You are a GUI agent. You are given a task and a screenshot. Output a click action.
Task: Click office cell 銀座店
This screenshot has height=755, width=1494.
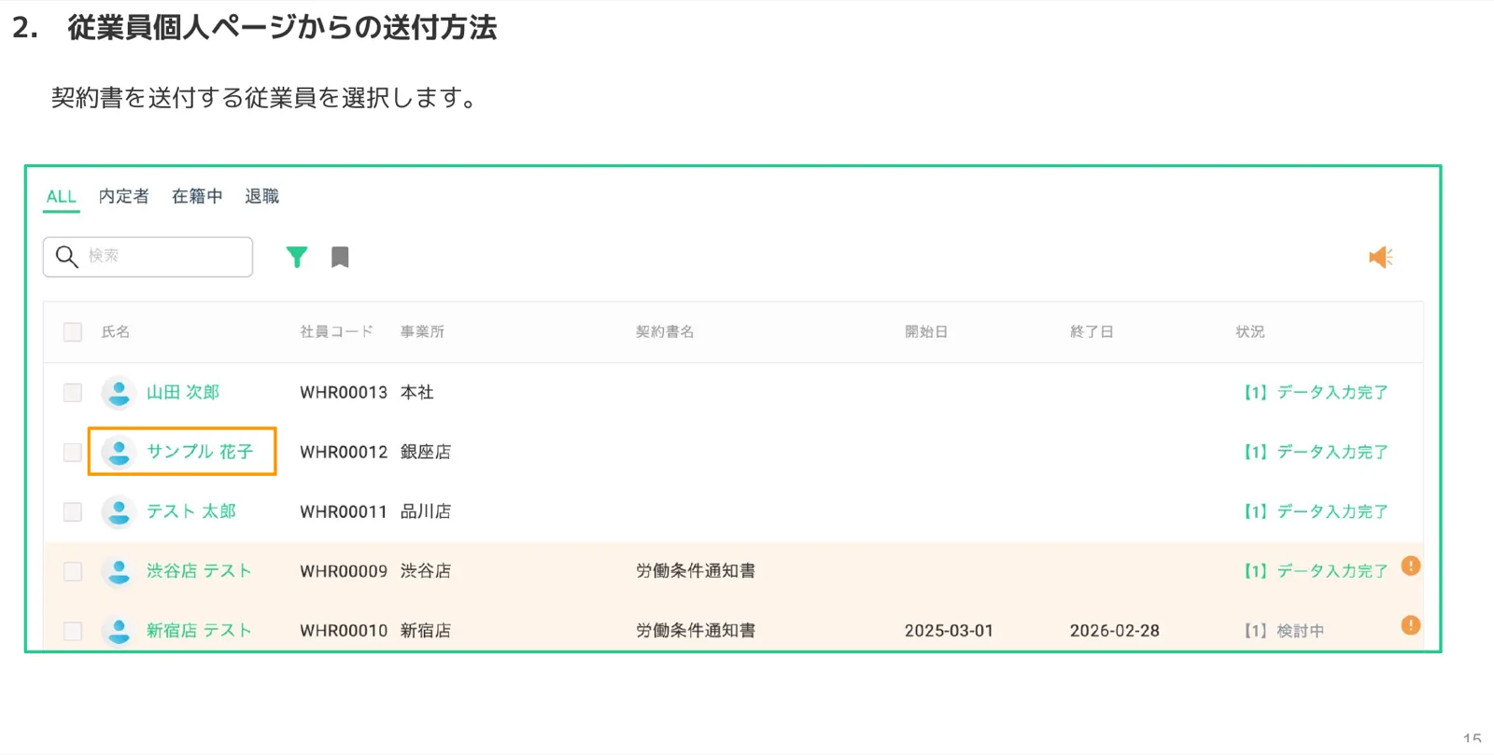[x=426, y=453]
